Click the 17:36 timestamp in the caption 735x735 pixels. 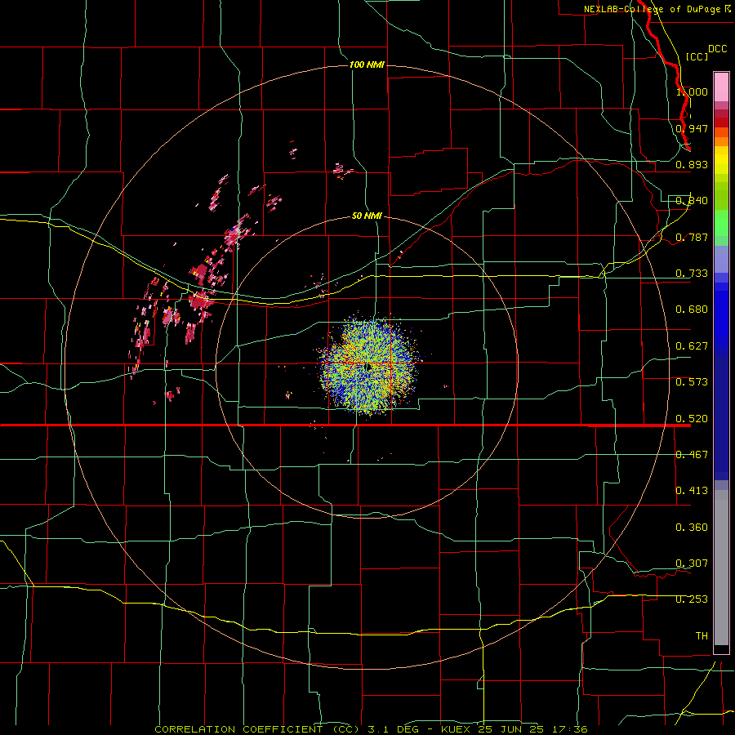click(569, 729)
